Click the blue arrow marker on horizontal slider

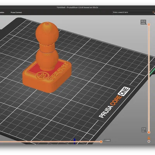(x=74, y=141)
